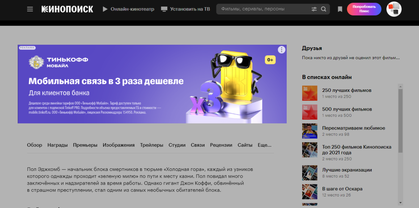Select the Рецензии tab

tap(221, 145)
